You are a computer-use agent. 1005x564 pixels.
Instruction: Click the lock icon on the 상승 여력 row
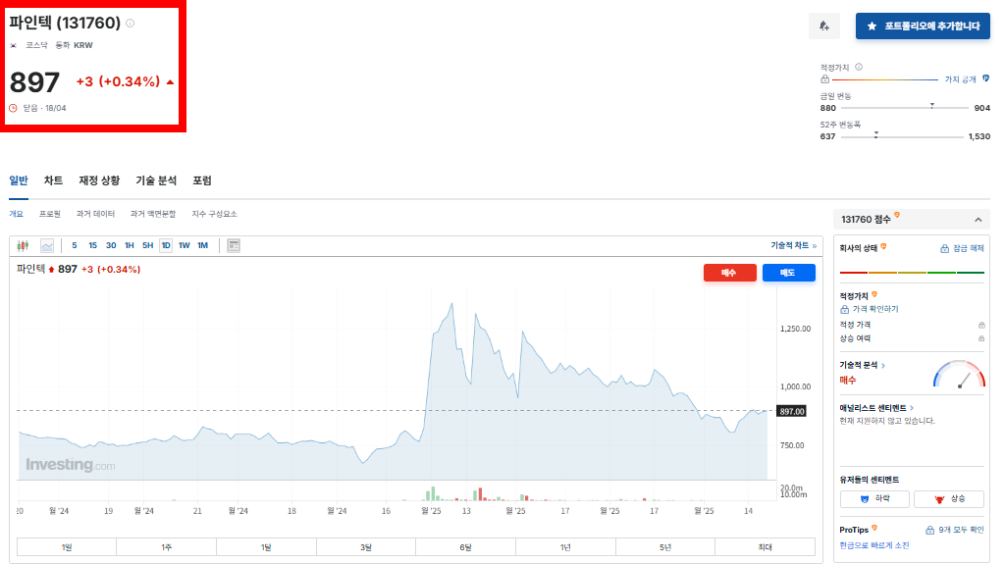click(x=981, y=338)
